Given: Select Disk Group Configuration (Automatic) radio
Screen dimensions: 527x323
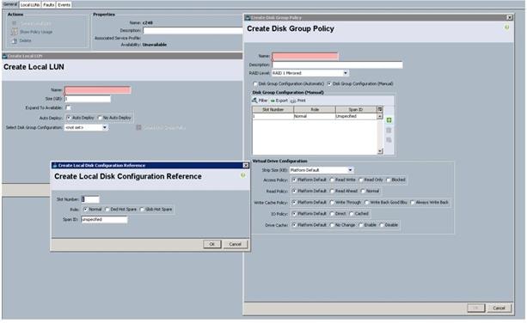Looking at the screenshot, I should click(x=255, y=84).
